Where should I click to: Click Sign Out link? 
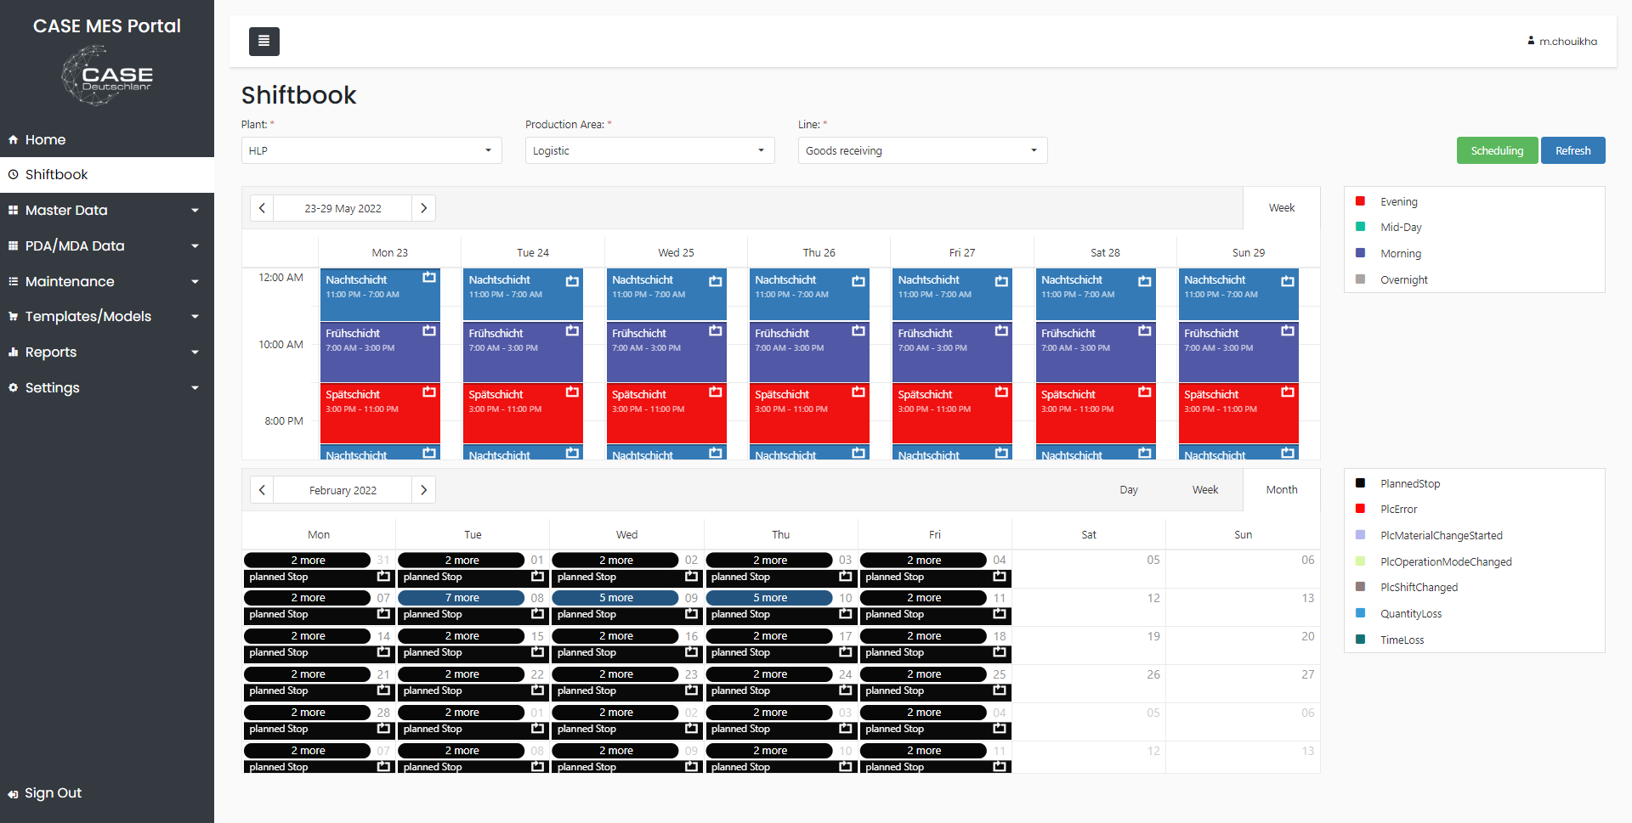53,793
